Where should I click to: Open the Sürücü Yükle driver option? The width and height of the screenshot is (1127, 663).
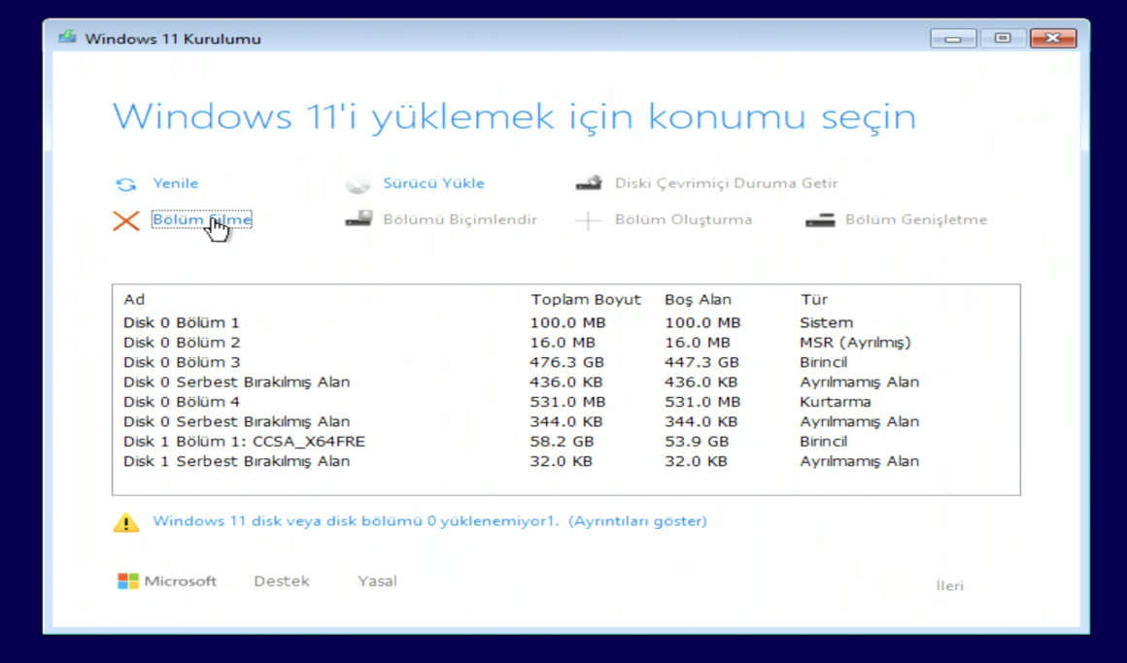click(x=433, y=183)
